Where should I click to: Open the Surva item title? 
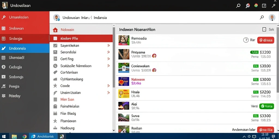(x=135, y=116)
